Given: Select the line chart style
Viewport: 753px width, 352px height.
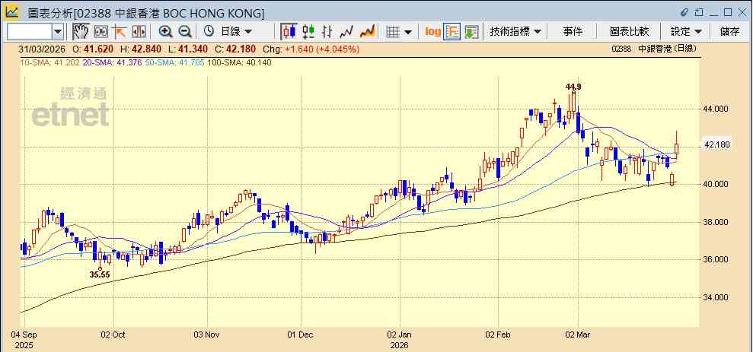Looking at the screenshot, I should pos(346,32).
